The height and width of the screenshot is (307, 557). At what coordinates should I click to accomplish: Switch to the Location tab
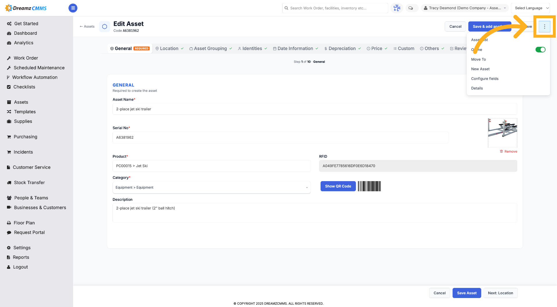click(x=169, y=49)
